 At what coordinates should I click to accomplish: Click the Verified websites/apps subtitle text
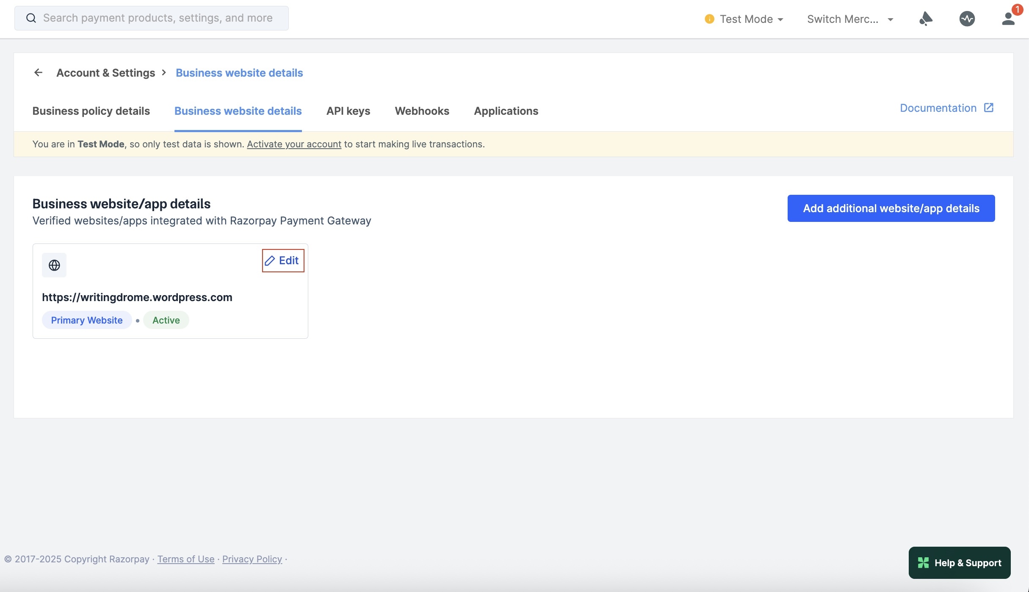click(x=202, y=221)
